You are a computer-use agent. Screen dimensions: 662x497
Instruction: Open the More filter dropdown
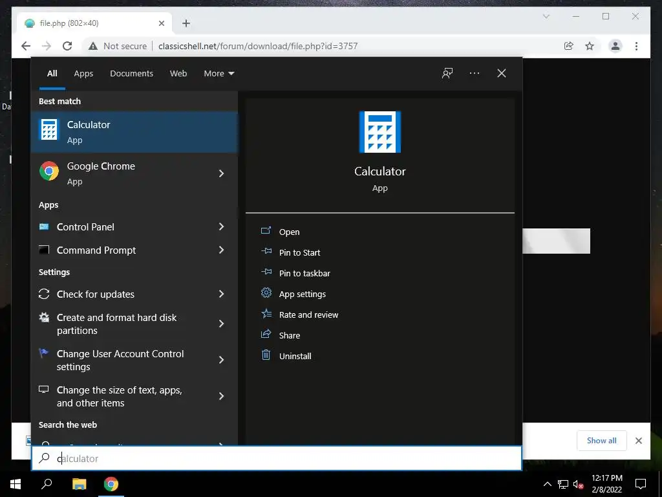click(219, 74)
